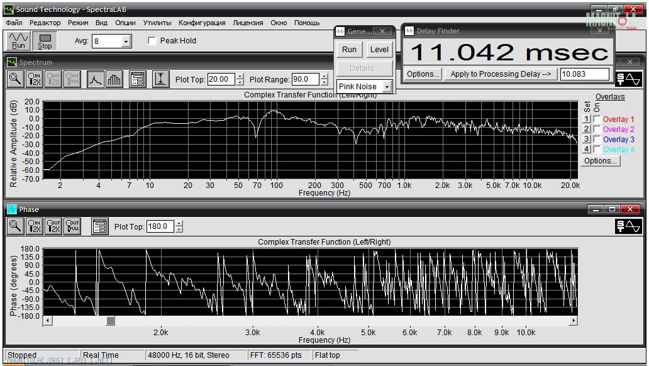Turn on the Overlay 2 checkbox
Screen dimensions: 649x366
click(597, 129)
